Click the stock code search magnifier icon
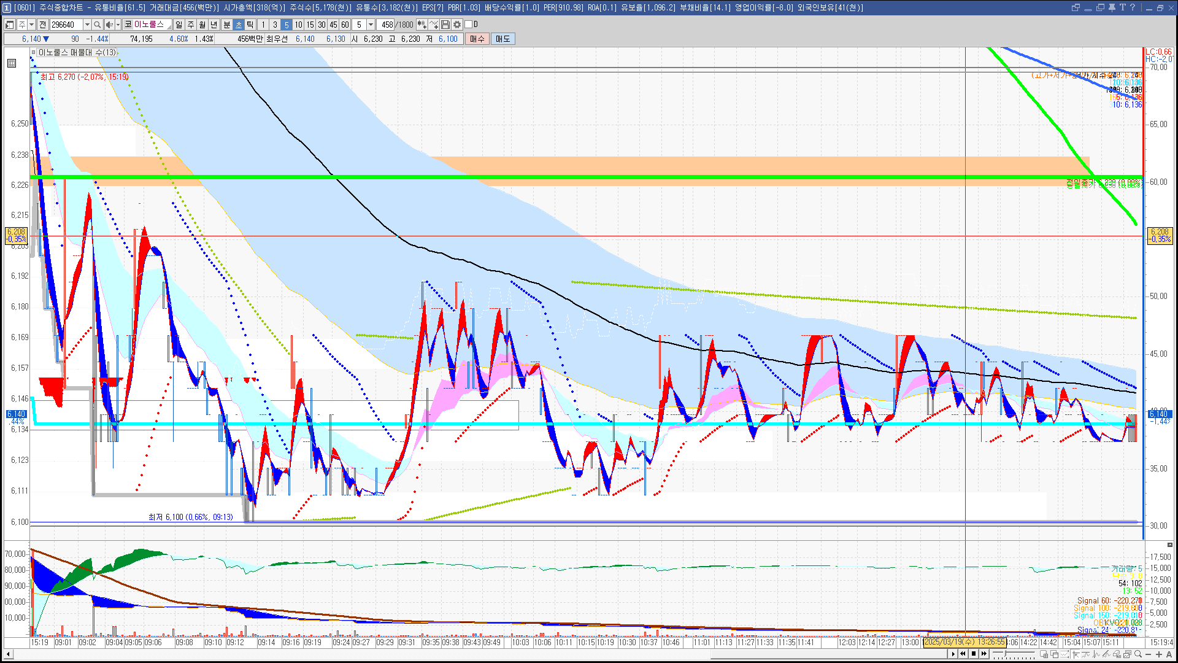Image resolution: width=1178 pixels, height=663 pixels. point(97,25)
